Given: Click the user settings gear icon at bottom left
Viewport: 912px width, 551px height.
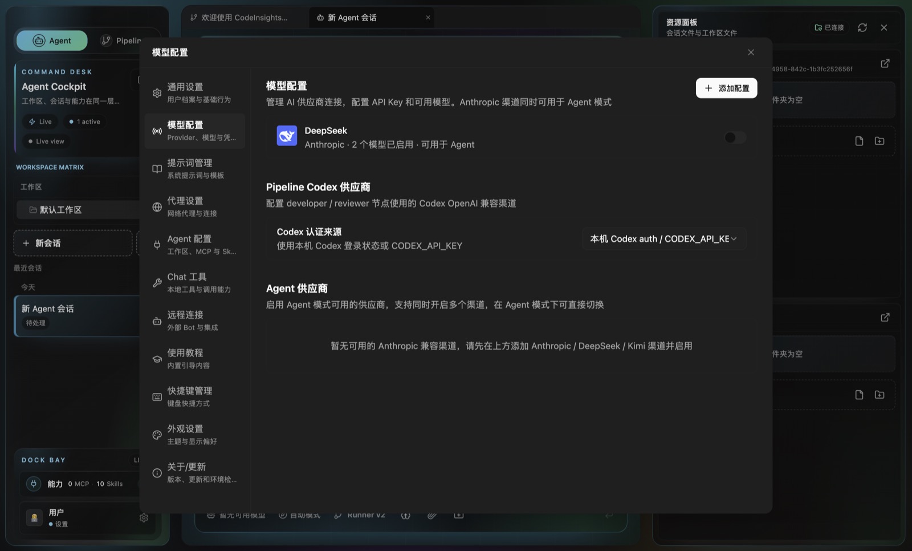Looking at the screenshot, I should tap(144, 518).
